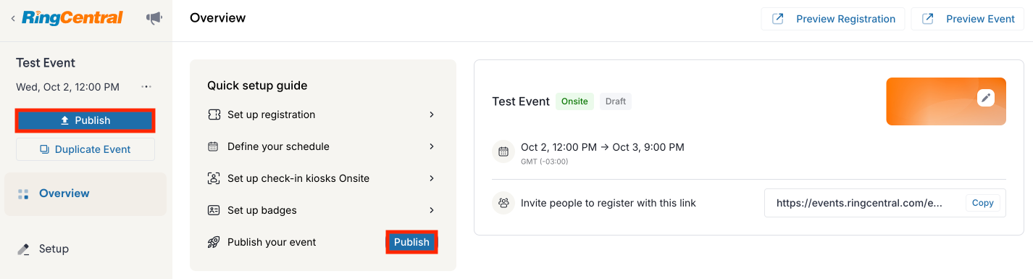This screenshot has height=279, width=1033.
Task: Click the rocket icon for Publish your event
Action: tap(214, 242)
